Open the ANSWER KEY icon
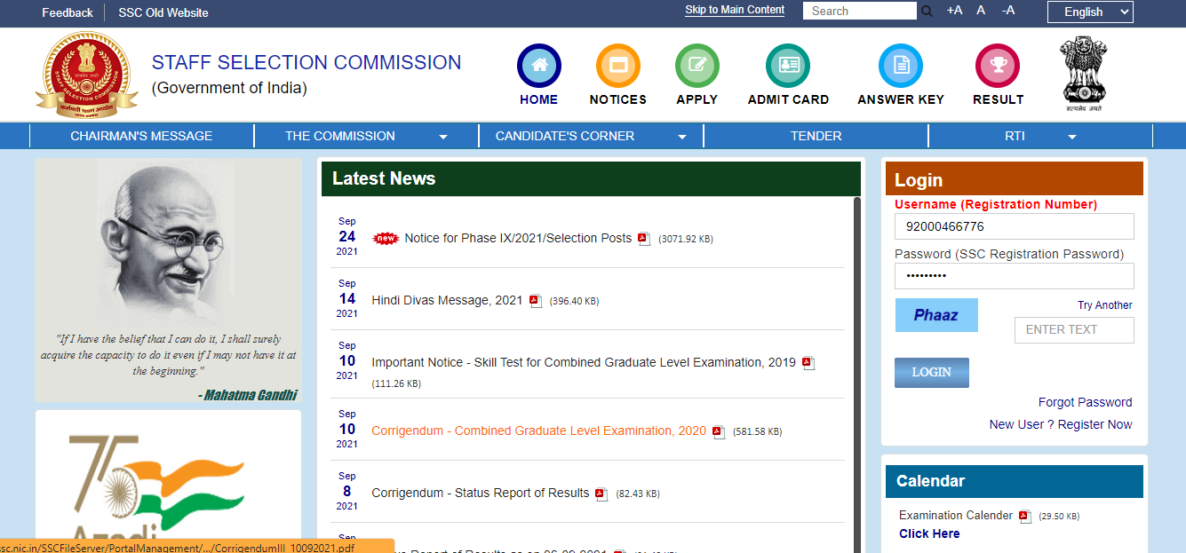 click(901, 66)
